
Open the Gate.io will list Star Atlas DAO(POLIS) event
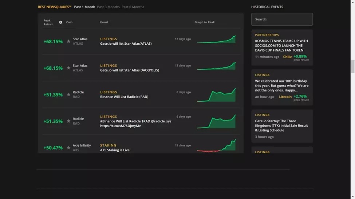tap(130, 70)
